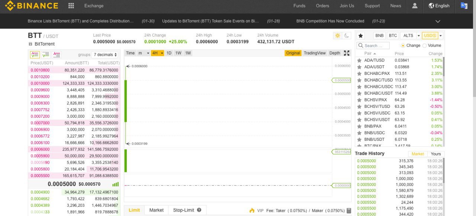Click the Google Translate icon
The image size is (476, 216).
(464, 6)
